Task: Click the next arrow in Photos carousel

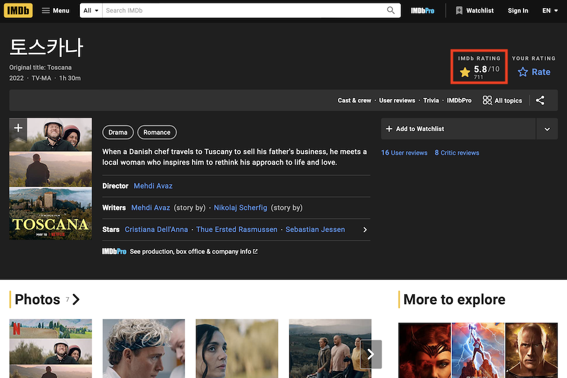Action: [370, 354]
